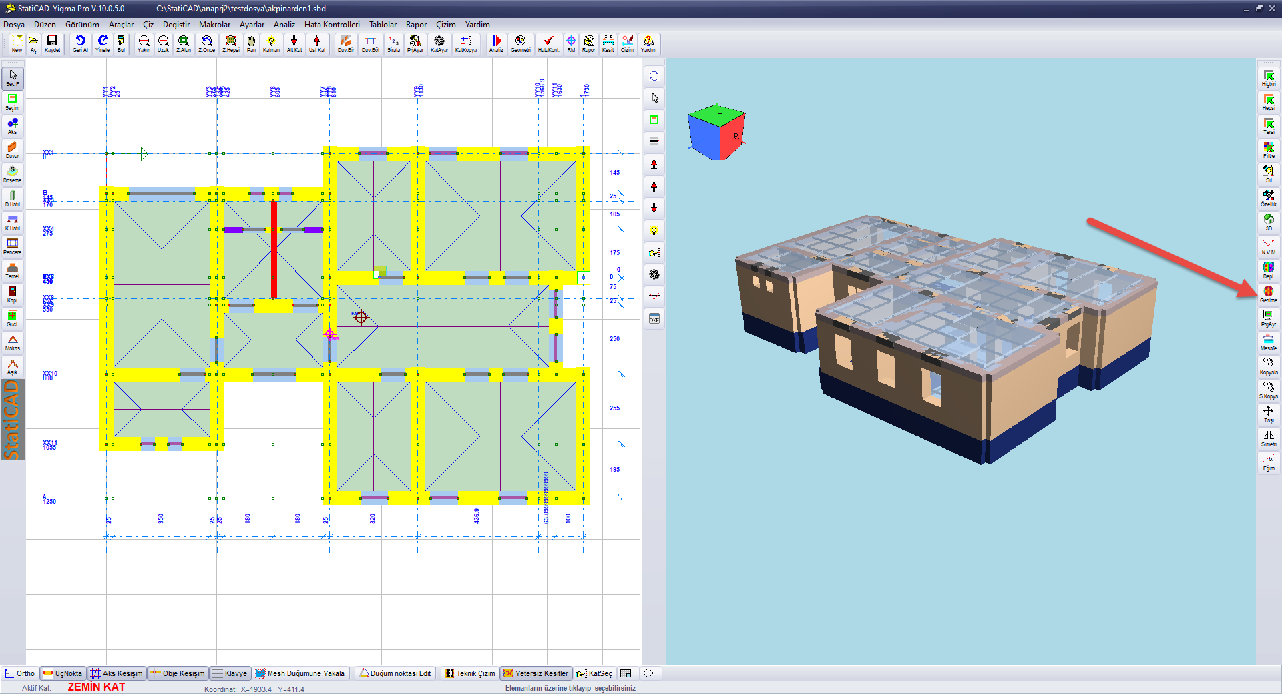Click the Kopyala copy tool
1282x694 pixels.
click(x=1269, y=366)
